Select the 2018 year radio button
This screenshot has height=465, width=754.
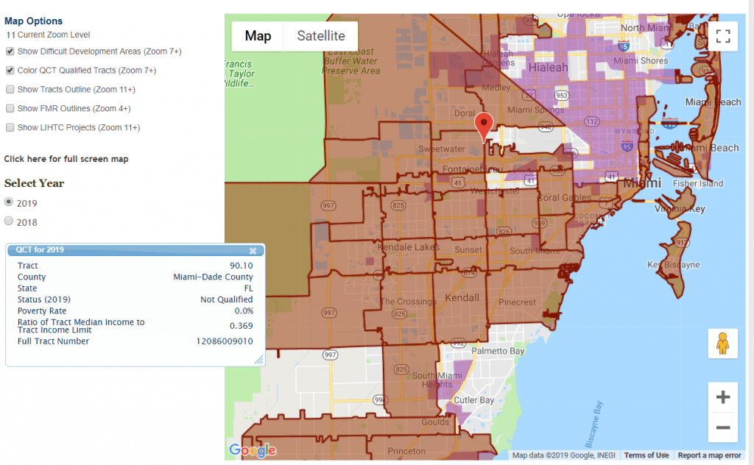[9, 221]
